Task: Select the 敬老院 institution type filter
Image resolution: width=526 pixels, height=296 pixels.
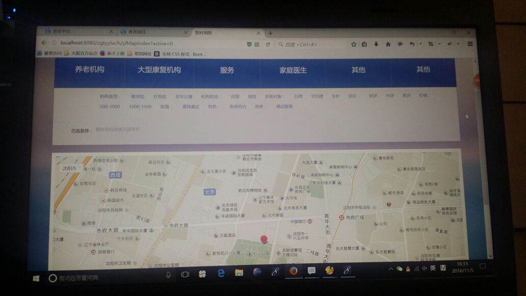Action: (138, 96)
